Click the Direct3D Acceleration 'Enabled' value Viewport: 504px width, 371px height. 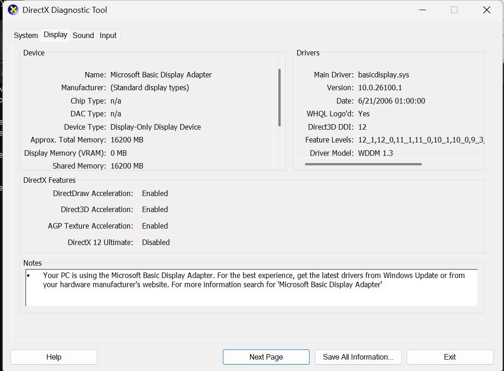tap(155, 210)
